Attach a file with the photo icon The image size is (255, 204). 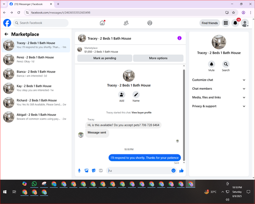click(87, 170)
